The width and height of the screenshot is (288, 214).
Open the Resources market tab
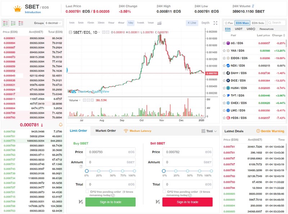pyautogui.click(x=266, y=29)
